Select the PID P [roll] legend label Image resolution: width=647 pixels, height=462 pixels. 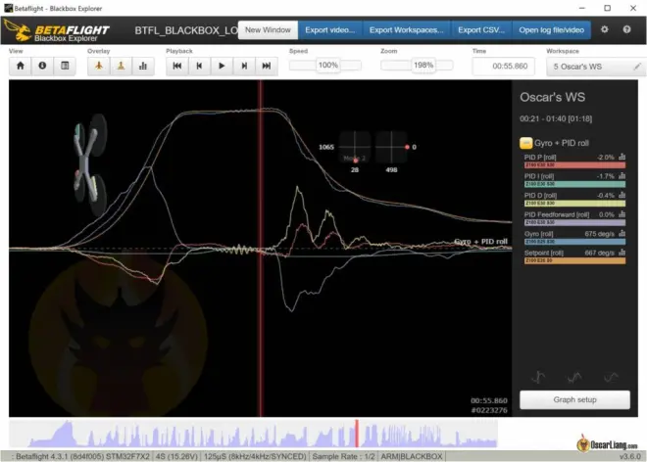click(x=540, y=158)
